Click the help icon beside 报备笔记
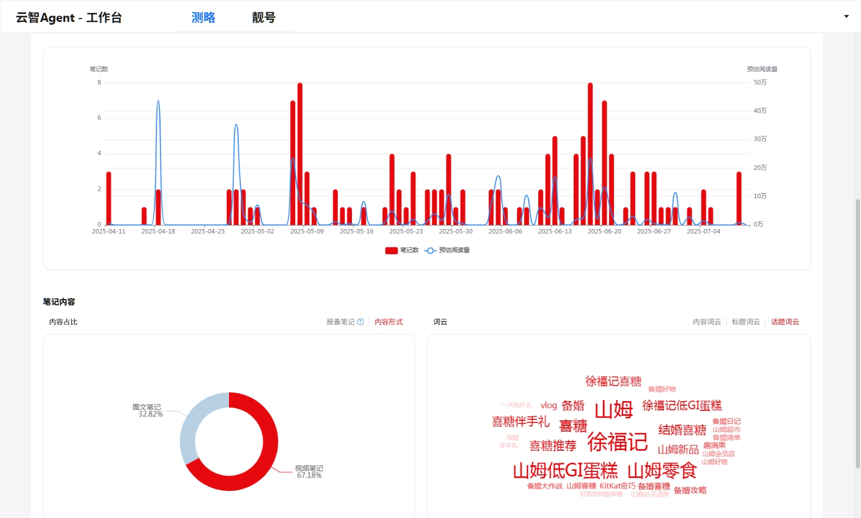The width and height of the screenshot is (861, 518). point(360,322)
